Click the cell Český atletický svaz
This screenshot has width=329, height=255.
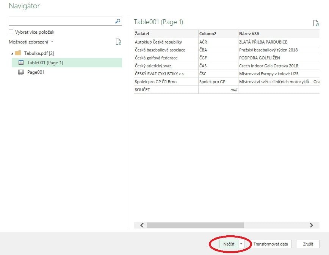click(x=166, y=66)
